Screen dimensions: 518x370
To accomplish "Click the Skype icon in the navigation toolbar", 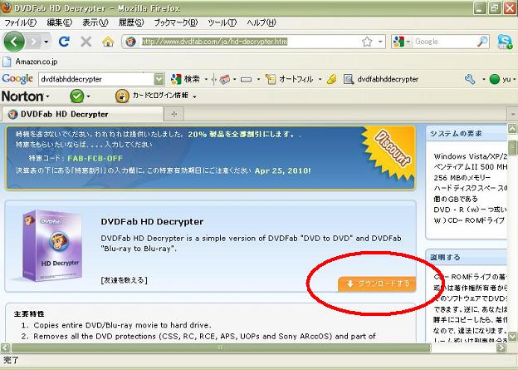I will pos(505,41).
